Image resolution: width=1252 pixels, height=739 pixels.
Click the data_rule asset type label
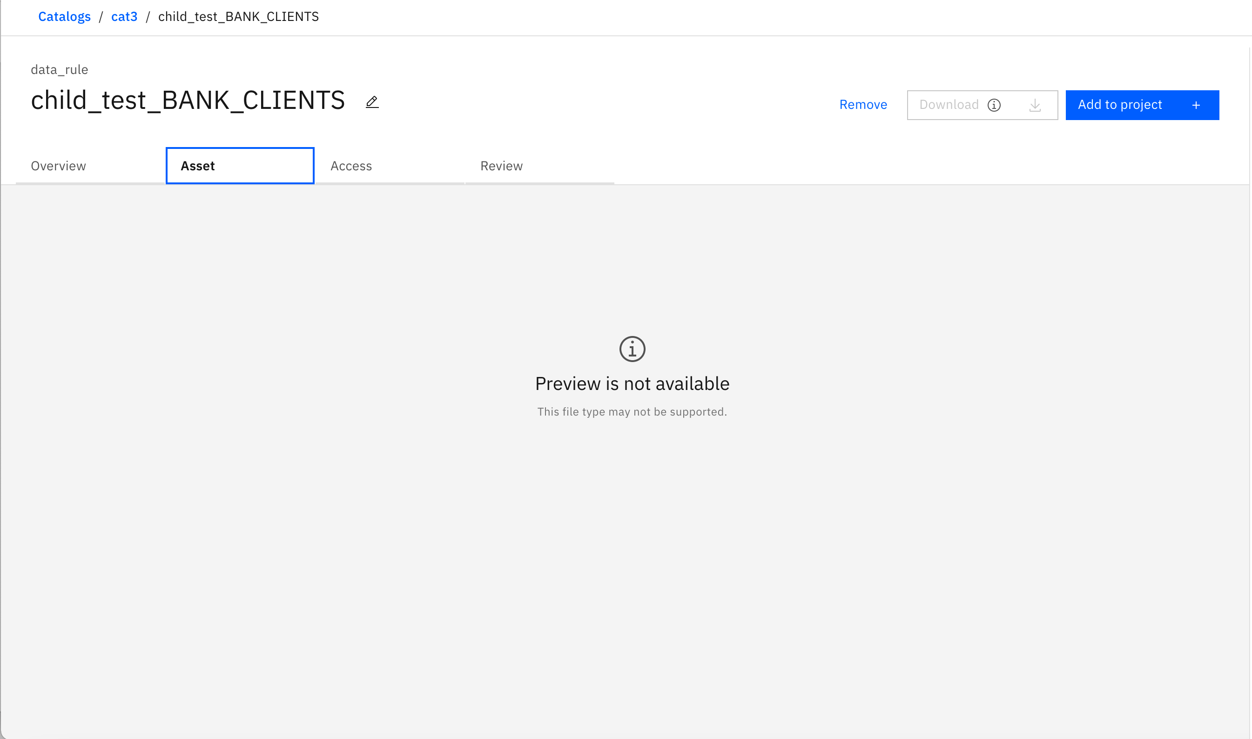tap(59, 70)
